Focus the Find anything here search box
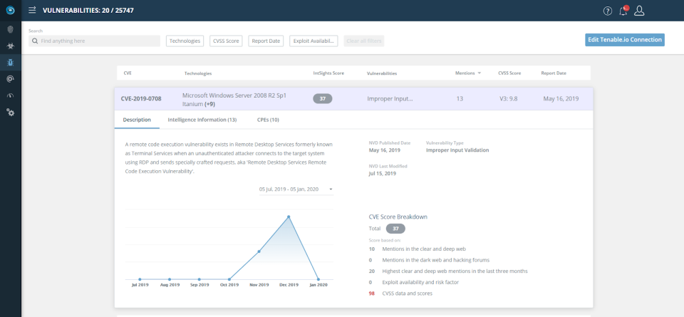 coord(94,41)
